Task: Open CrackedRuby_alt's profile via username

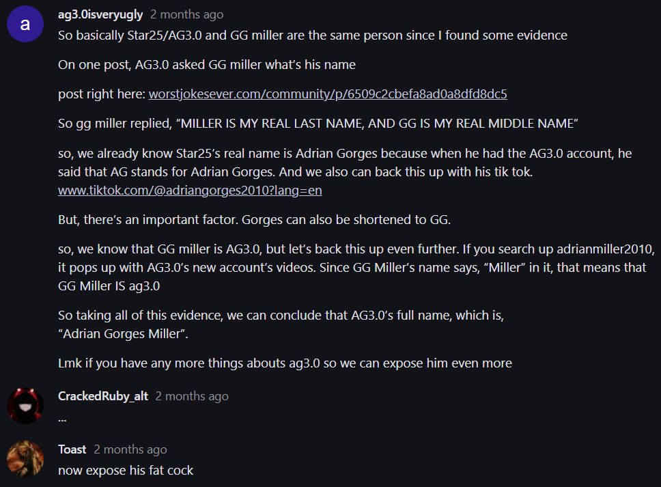Action: point(103,396)
